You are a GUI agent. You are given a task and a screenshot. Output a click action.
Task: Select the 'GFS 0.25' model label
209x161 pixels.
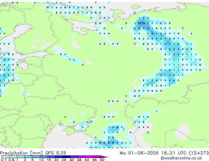[56, 153]
